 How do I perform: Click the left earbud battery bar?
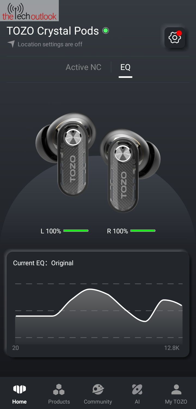coord(76,231)
